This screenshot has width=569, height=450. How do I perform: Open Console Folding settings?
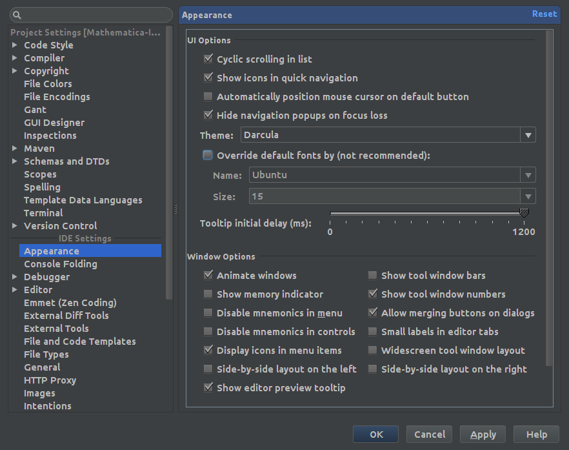coord(61,264)
